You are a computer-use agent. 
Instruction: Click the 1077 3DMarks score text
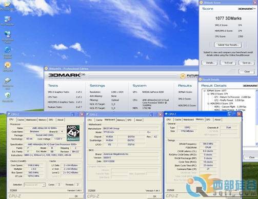pyautogui.click(x=228, y=18)
